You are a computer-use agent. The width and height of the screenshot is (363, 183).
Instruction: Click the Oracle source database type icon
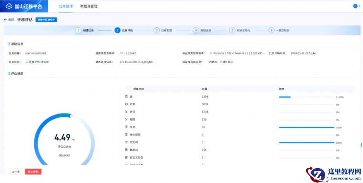pos(122,53)
